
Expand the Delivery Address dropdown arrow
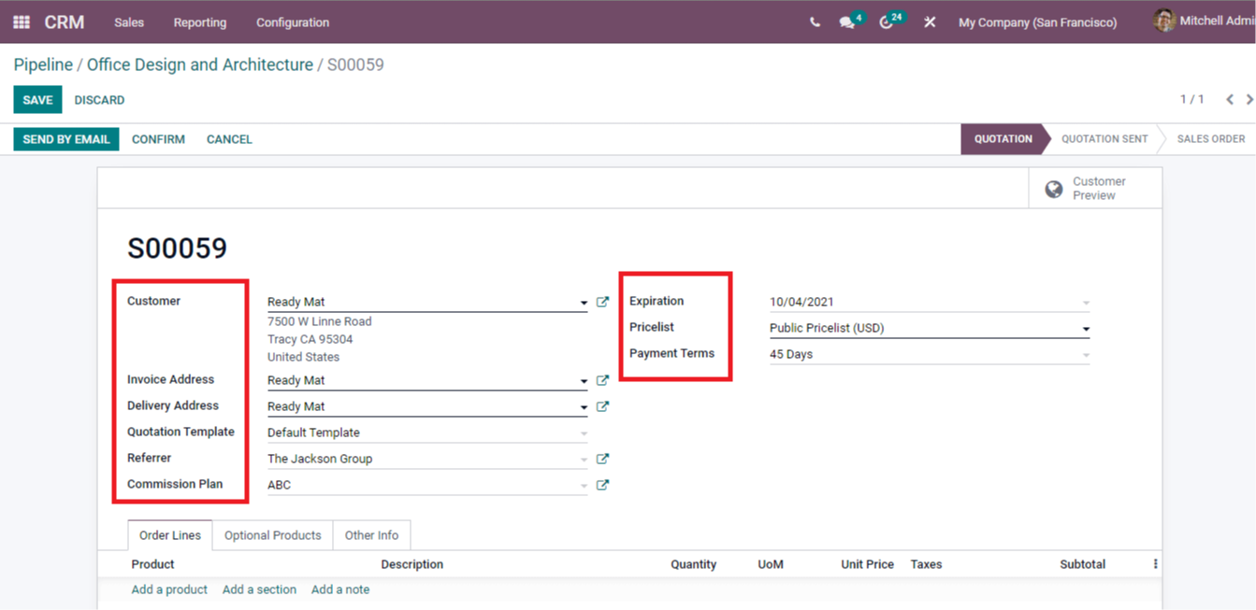point(584,408)
